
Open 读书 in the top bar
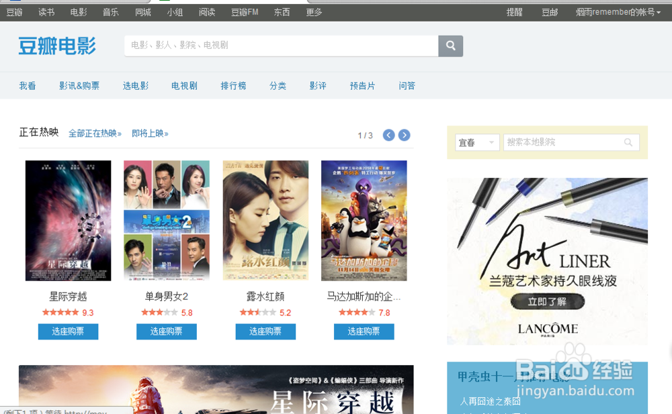(46, 12)
